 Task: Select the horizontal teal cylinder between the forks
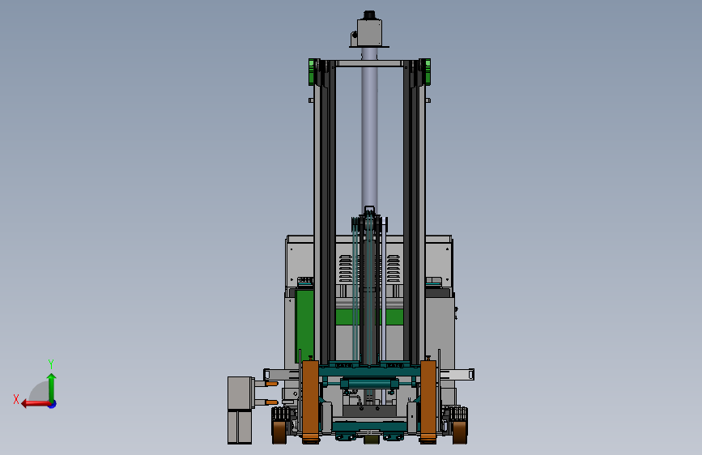[x=369, y=384]
